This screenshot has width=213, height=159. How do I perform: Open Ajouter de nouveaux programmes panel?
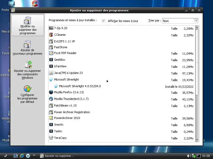tap(27, 48)
